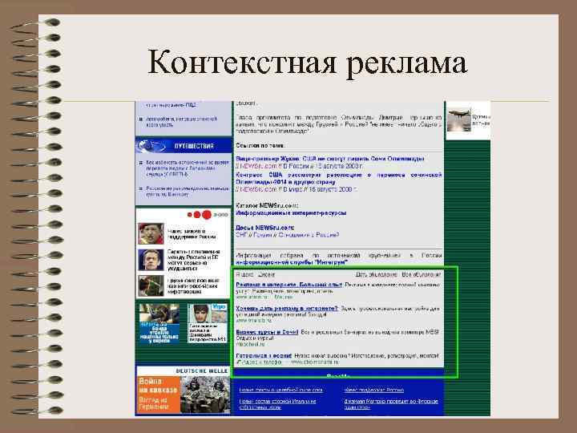Open first ПУТЕШЕСТВИЯ story 'Как избежать осложнений во время перелёта'

(x=188, y=168)
